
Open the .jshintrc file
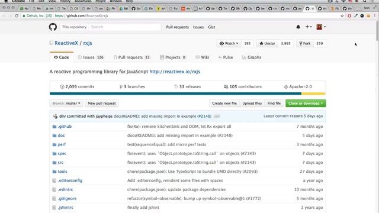[x=66, y=208]
